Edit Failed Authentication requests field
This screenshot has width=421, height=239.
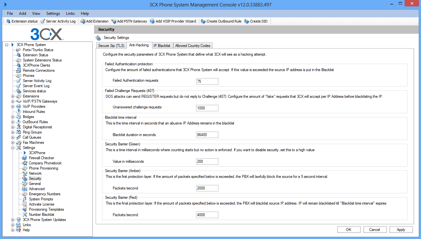click(207, 81)
